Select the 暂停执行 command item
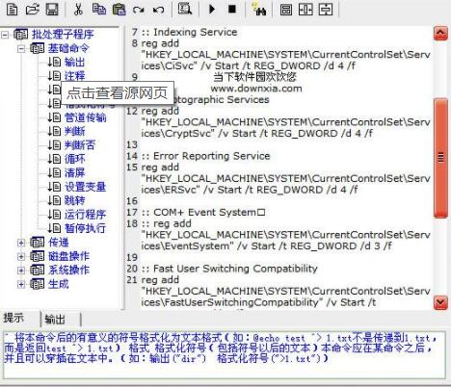Viewport: 451px width, 387px height. pyautogui.click(x=86, y=228)
